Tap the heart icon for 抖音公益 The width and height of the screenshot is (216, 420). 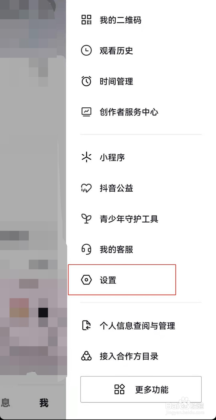coord(86,188)
